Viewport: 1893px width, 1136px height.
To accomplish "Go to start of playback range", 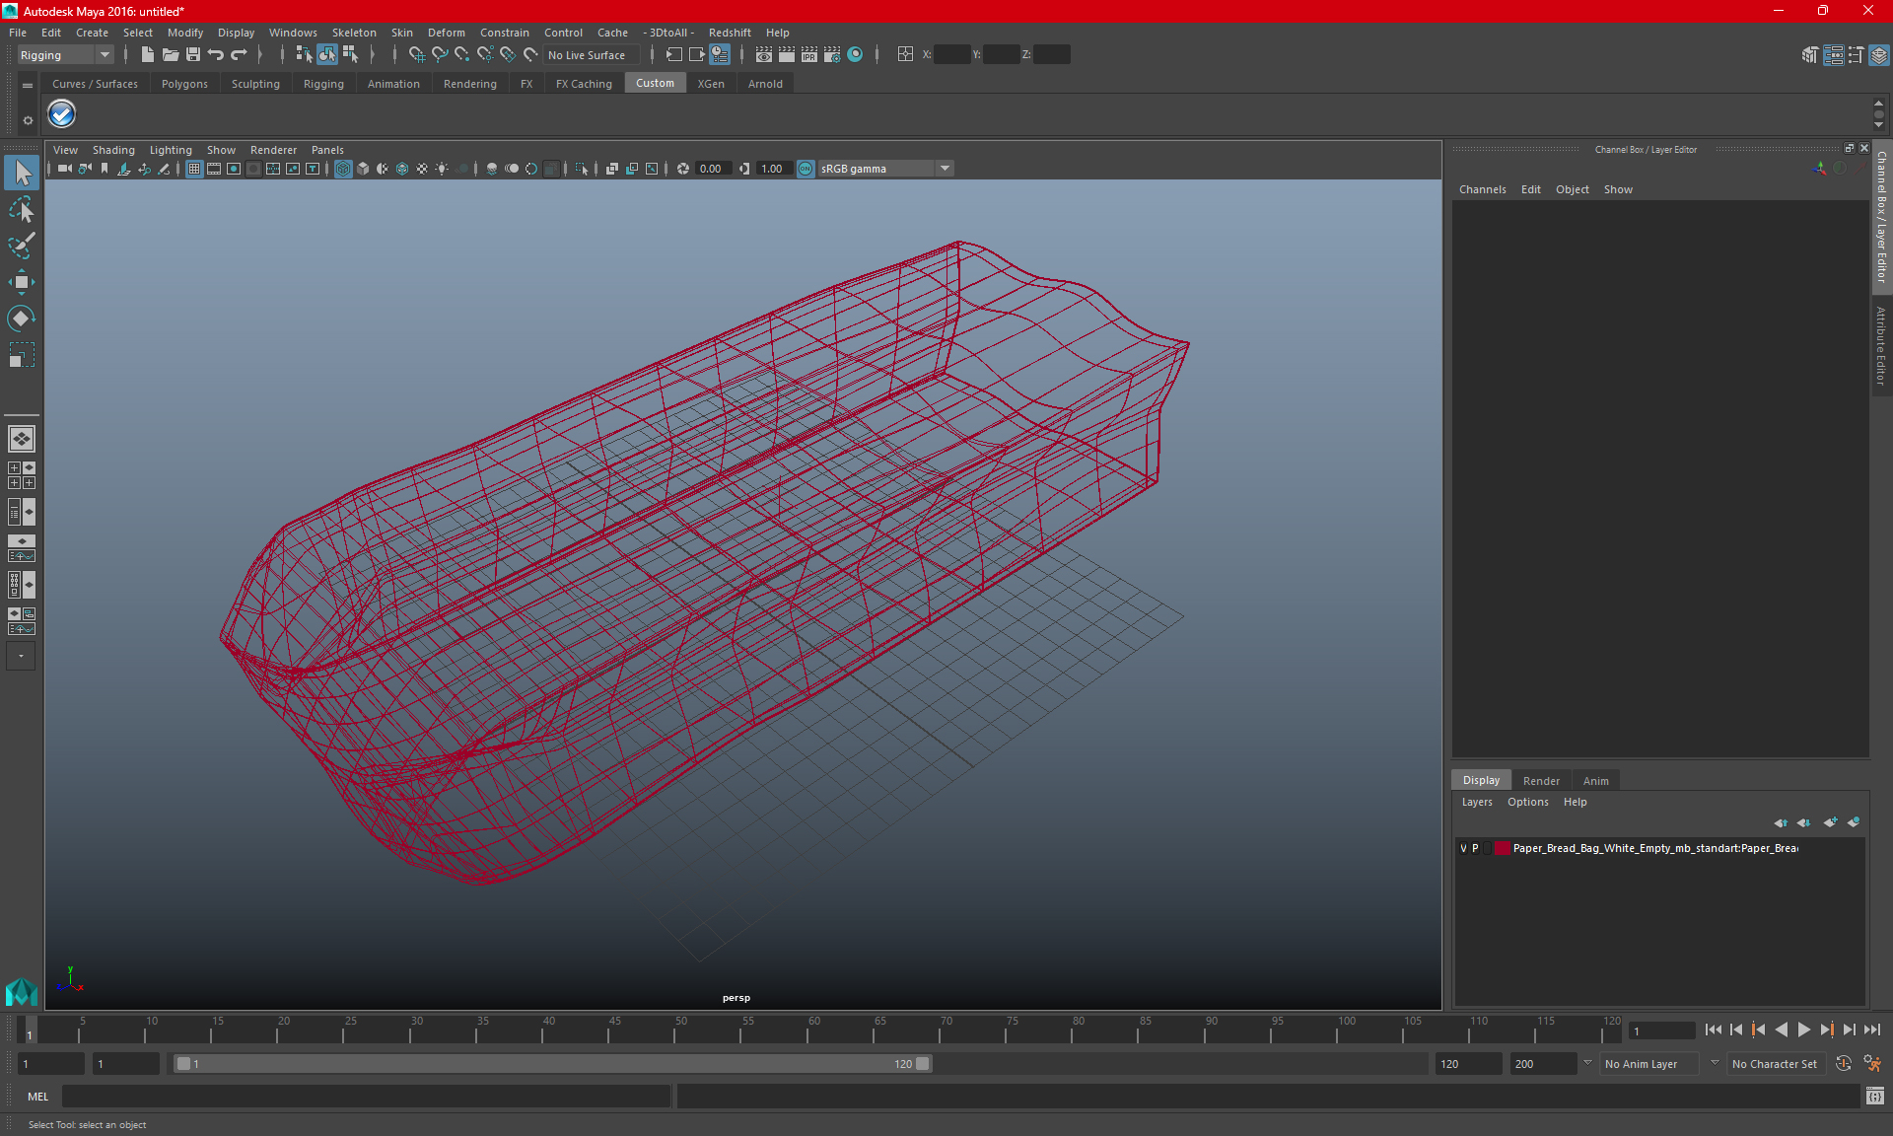I will [1713, 1029].
